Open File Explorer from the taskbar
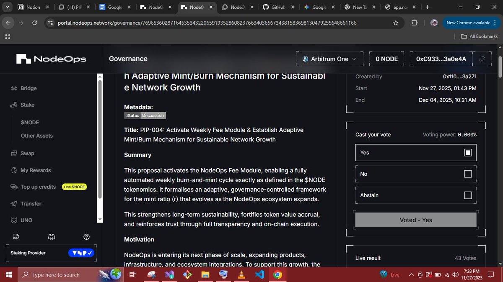Viewport: 503px width, 282px height. click(x=205, y=275)
